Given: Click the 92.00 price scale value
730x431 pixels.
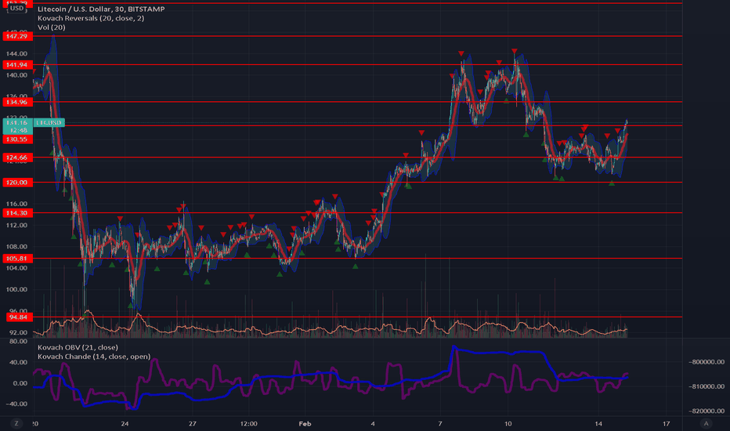Looking at the screenshot, I should (18, 332).
